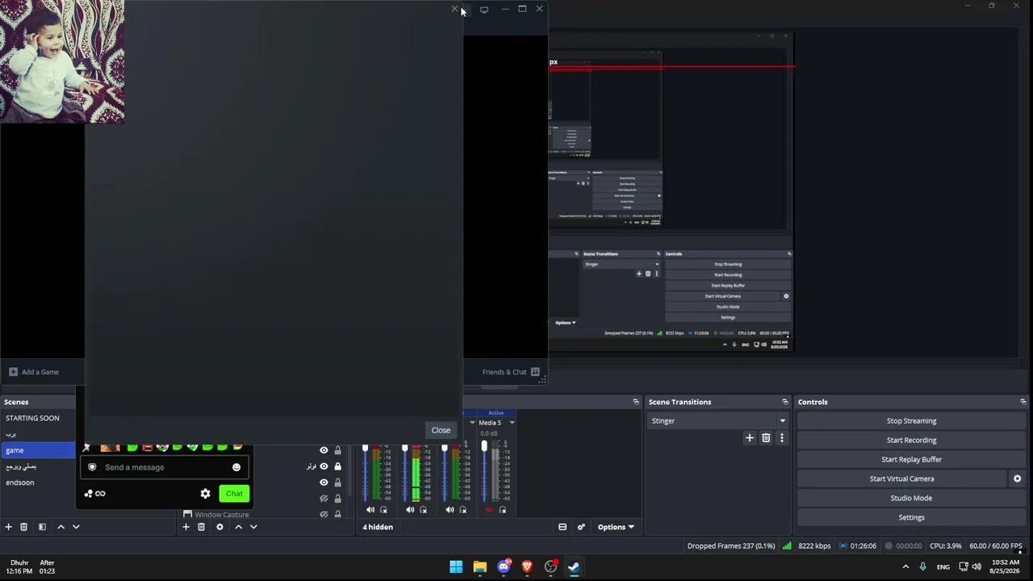Open OBS Settings from Controls
The image size is (1033, 581).
911,517
